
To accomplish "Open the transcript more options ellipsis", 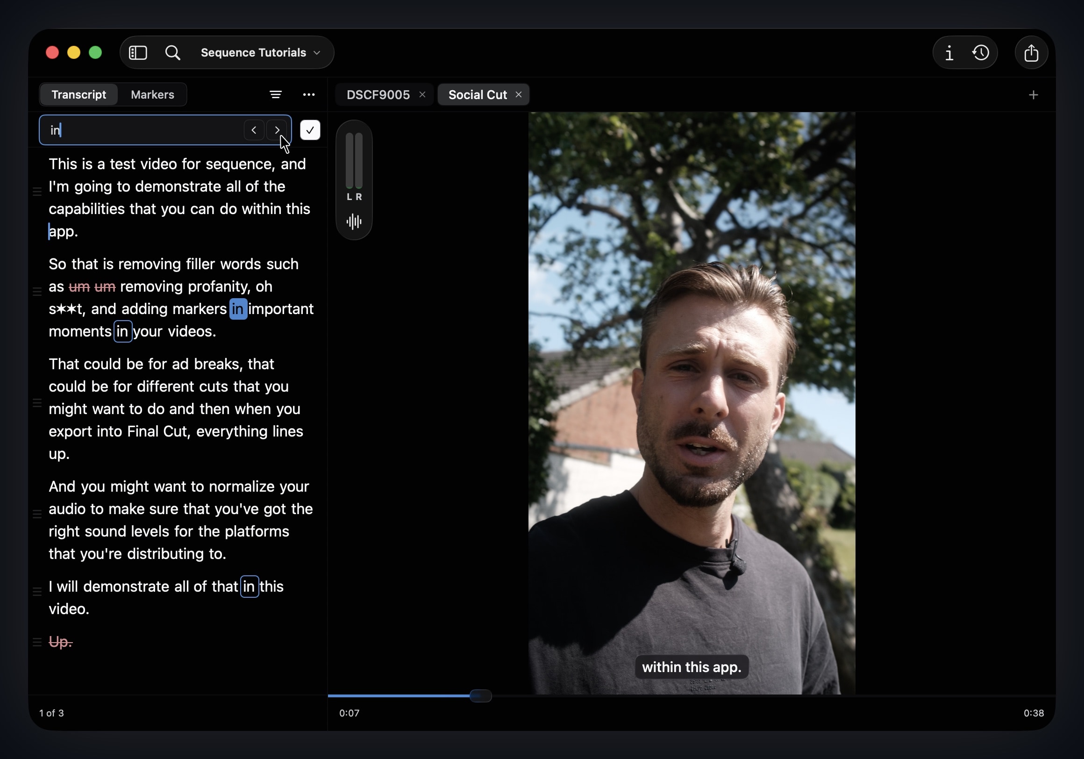I will [x=309, y=95].
